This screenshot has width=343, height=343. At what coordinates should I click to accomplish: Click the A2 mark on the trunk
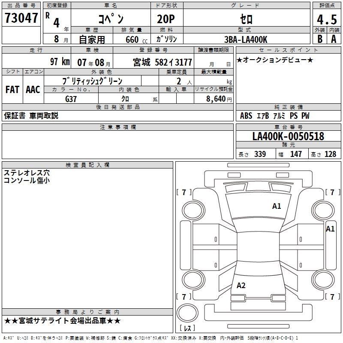(x=241, y=286)
